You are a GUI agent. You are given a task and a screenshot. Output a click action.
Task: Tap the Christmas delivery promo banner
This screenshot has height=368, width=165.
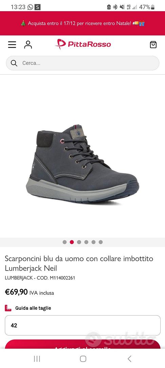tap(82, 23)
